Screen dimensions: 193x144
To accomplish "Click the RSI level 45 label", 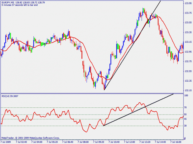I will [x=185, y=119].
